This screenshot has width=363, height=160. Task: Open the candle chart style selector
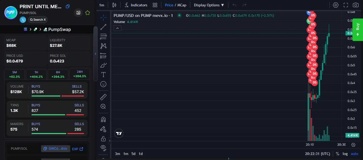(114, 5)
